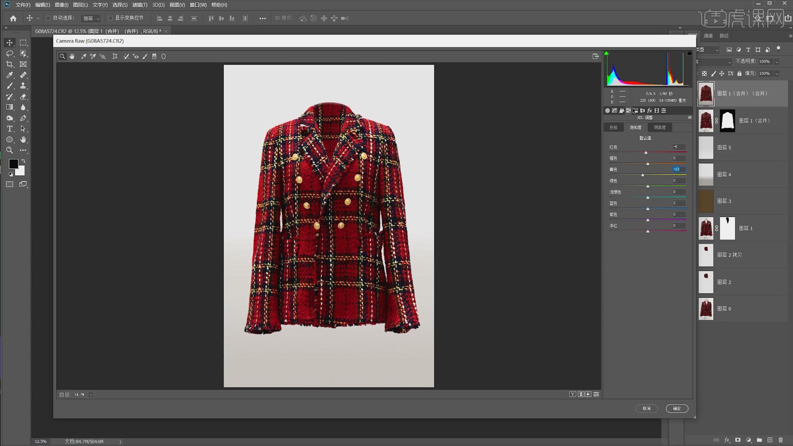Click the OK (确定) button
Screen dimensions: 793x446
click(677, 408)
